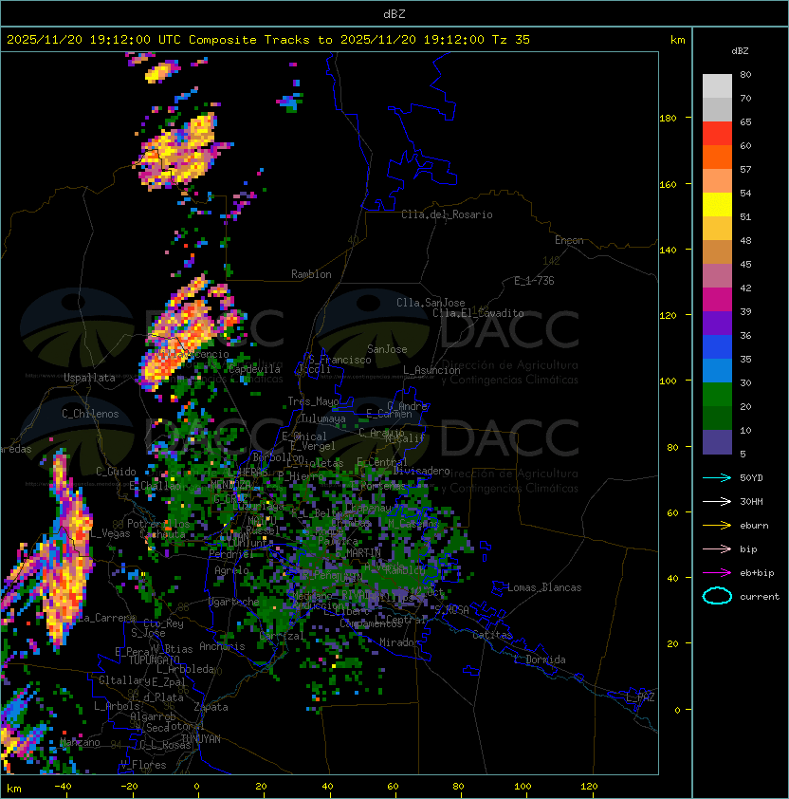Click the Ugarteche map label
Image resolution: width=789 pixels, height=799 pixels.
point(234,602)
